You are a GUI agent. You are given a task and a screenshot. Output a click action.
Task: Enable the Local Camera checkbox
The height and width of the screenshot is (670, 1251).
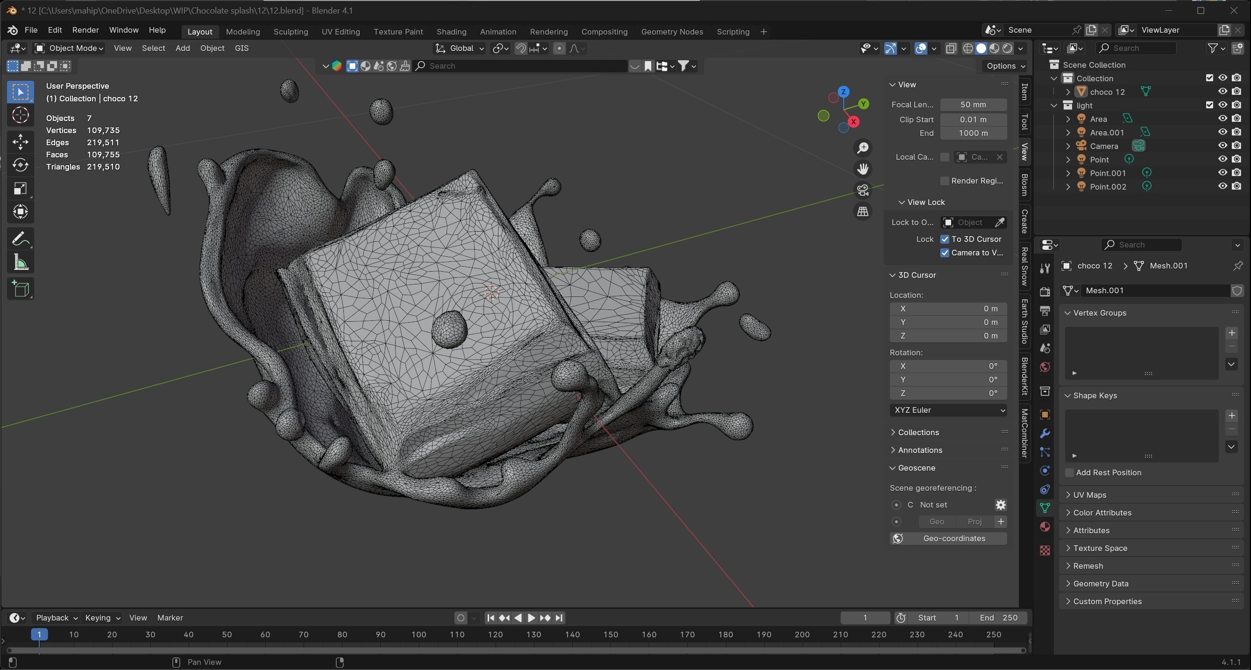coord(945,157)
